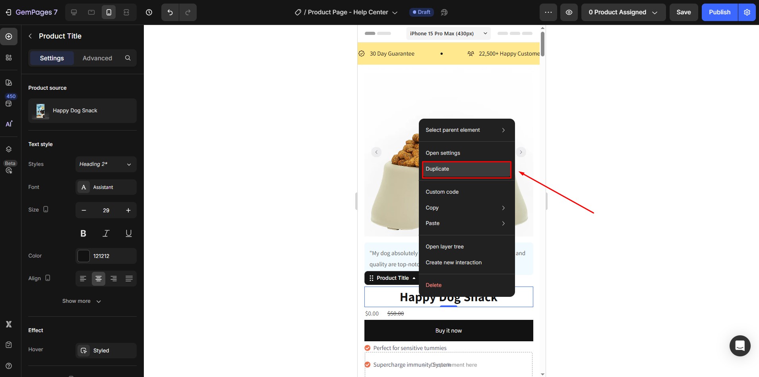Viewport: 759px width, 377px height.
Task: Open the AI assistant in the sidebar
Action: click(x=9, y=124)
